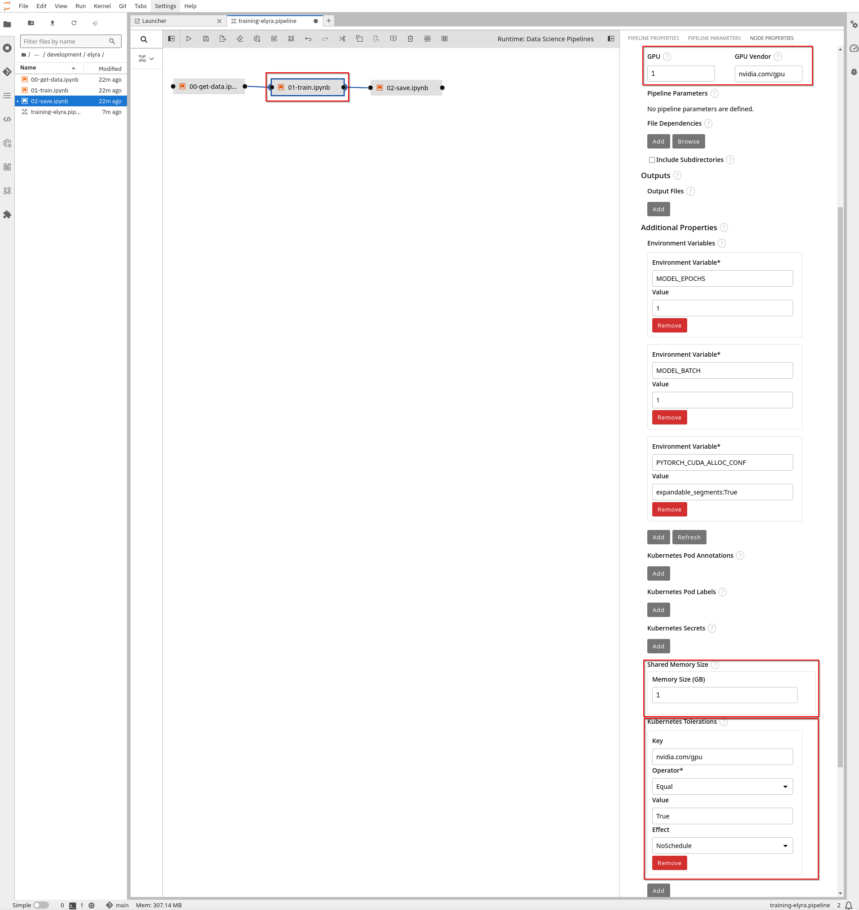Delete the selected node with trash icon

[x=410, y=39]
